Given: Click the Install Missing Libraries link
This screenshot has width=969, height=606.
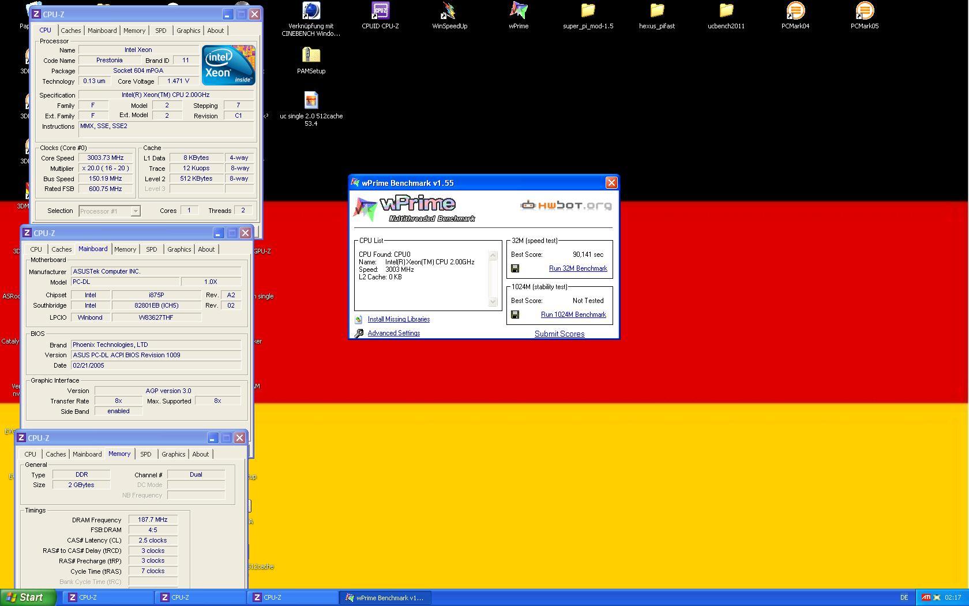Looking at the screenshot, I should click(399, 319).
